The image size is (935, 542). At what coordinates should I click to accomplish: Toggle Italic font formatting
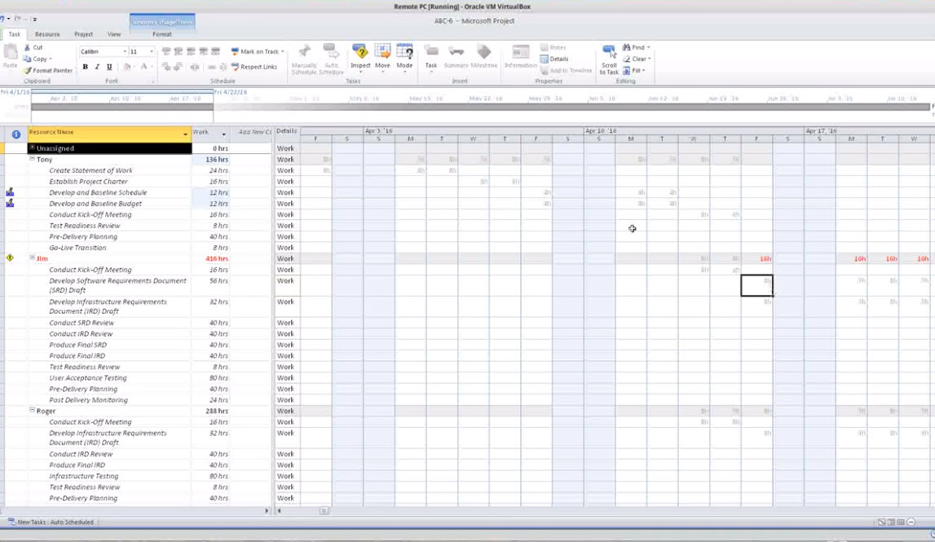click(x=97, y=67)
